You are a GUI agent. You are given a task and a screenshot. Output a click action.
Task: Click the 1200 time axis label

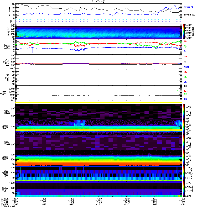tap(182, 204)
